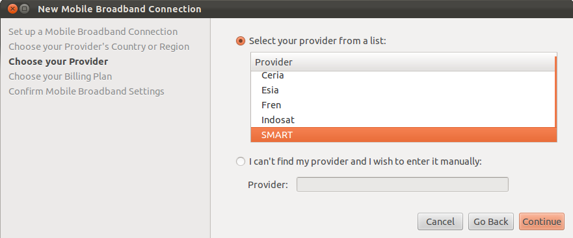Enable 'Select your provider from a list' option
This screenshot has width=573, height=238.
241,41
